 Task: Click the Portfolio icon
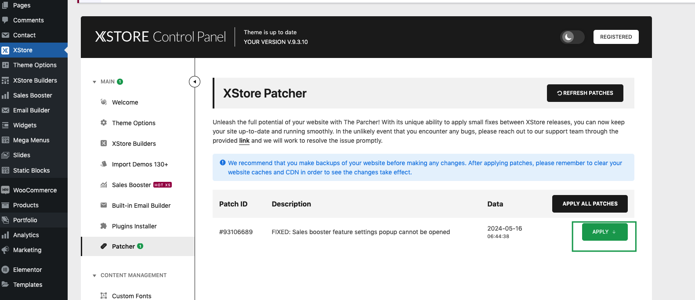[5, 220]
